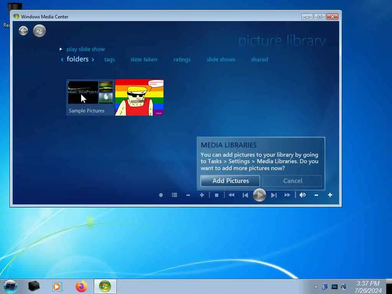Open Firefox from the taskbar
This screenshot has width=392, height=294.
click(x=82, y=286)
